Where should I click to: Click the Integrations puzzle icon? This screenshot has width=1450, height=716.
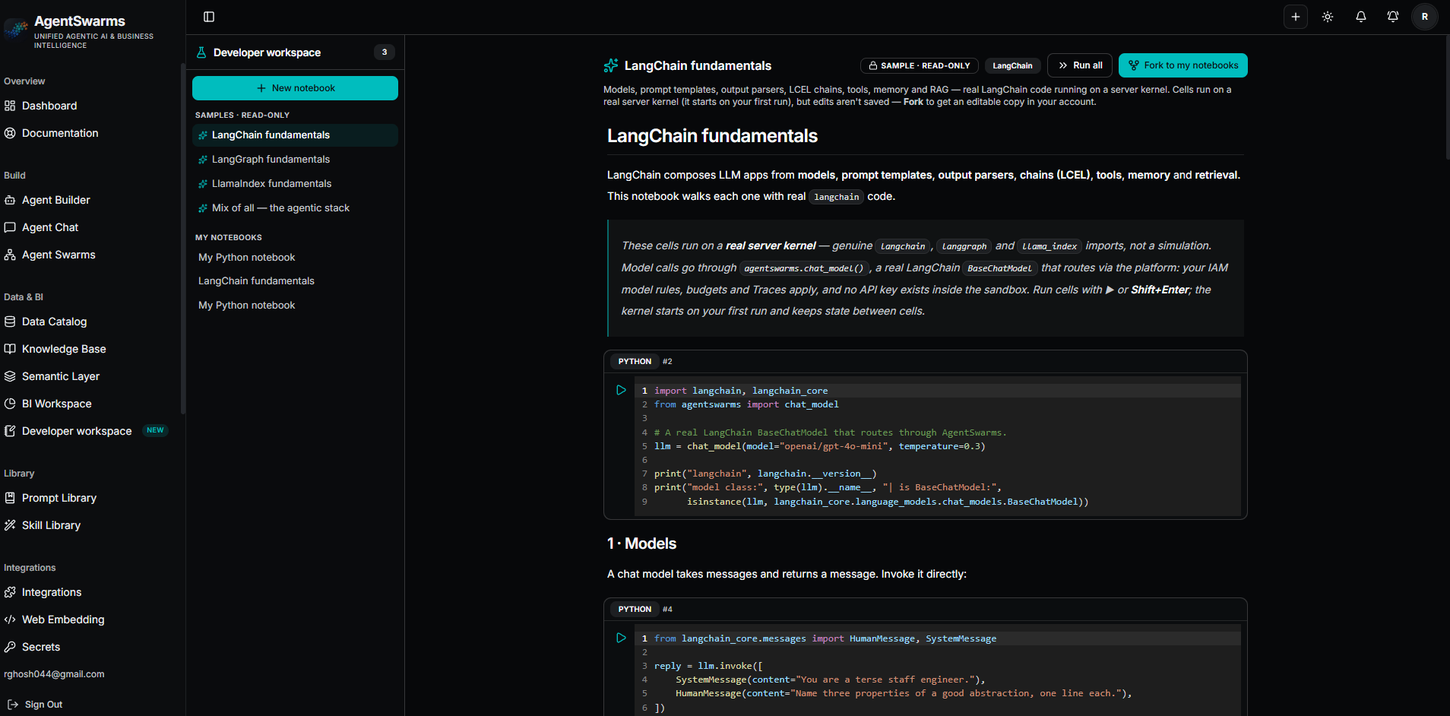[x=10, y=592]
